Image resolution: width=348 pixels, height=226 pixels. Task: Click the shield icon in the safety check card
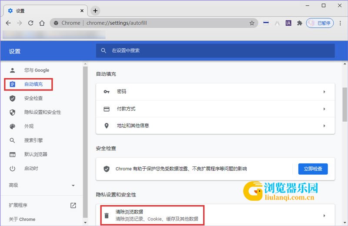click(107, 169)
